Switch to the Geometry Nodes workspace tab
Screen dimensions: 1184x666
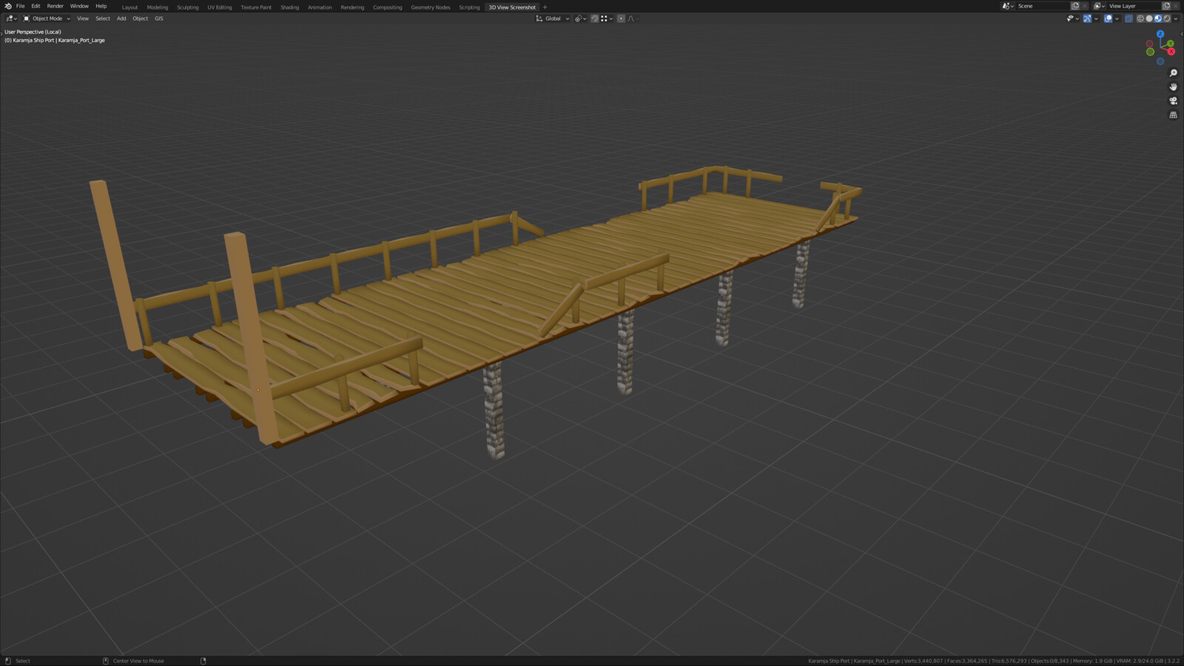click(431, 7)
